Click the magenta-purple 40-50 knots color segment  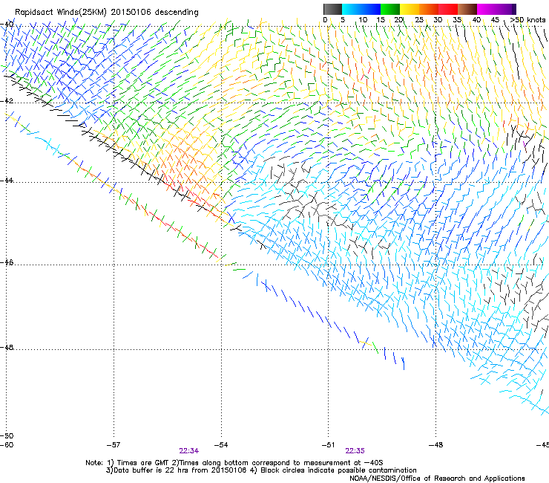pos(496,9)
